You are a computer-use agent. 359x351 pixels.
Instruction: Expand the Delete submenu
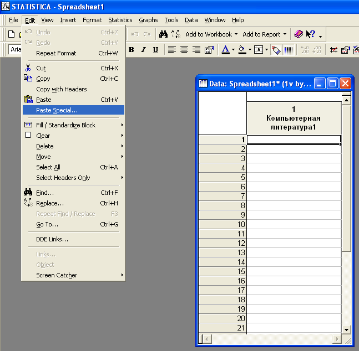[73, 146]
